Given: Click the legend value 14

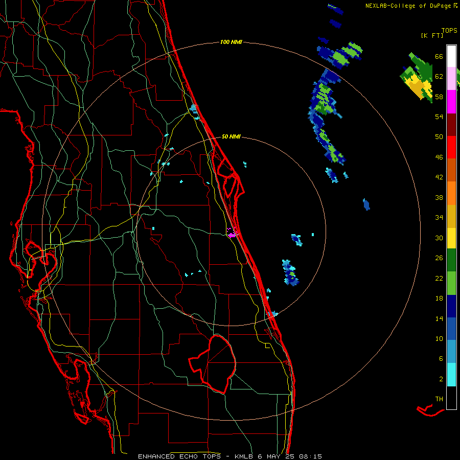Looking at the screenshot, I should click(x=439, y=318).
